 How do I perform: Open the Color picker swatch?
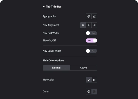[x=94, y=92]
